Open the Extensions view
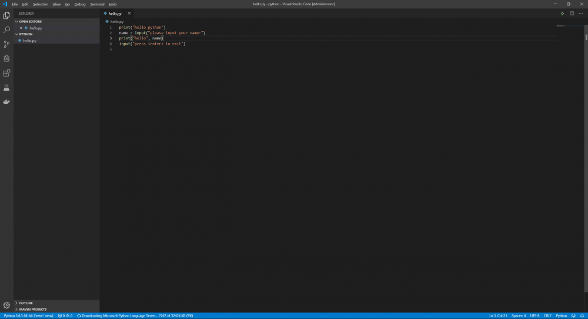588x319 pixels. (x=6, y=73)
